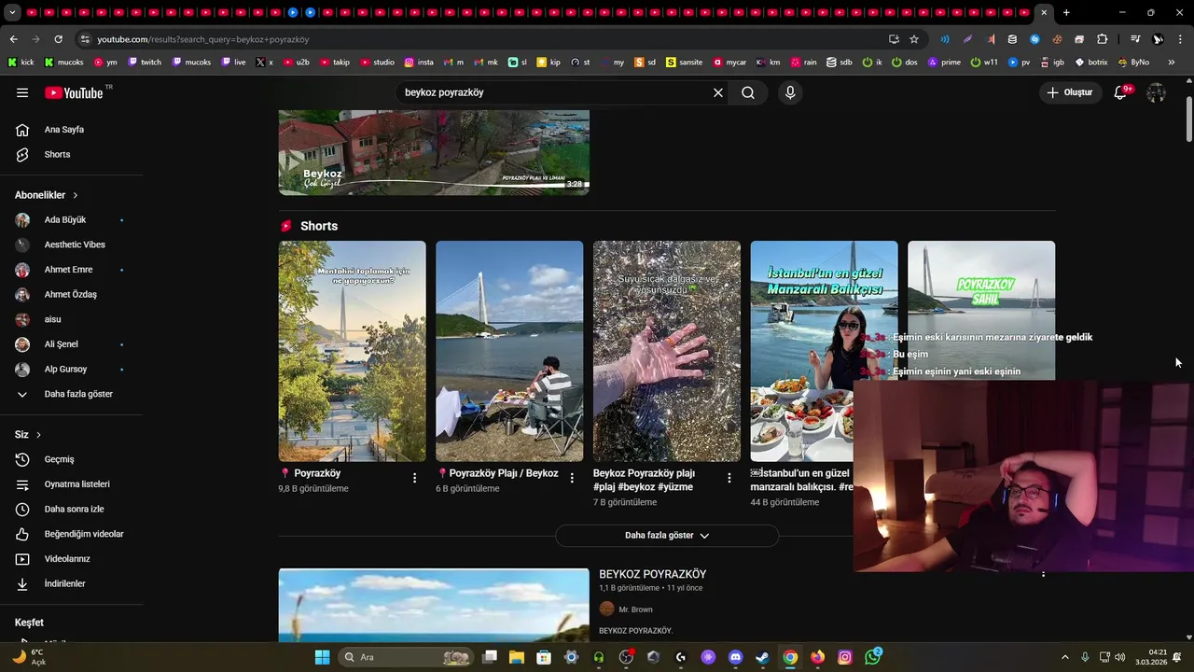
Task: Open WhatsApp from the taskbar
Action: (x=872, y=657)
